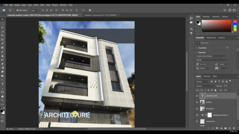Viewport: 239px width, 134px height.
Task: Select the Zoom tool
Action: (x=2, y=100)
